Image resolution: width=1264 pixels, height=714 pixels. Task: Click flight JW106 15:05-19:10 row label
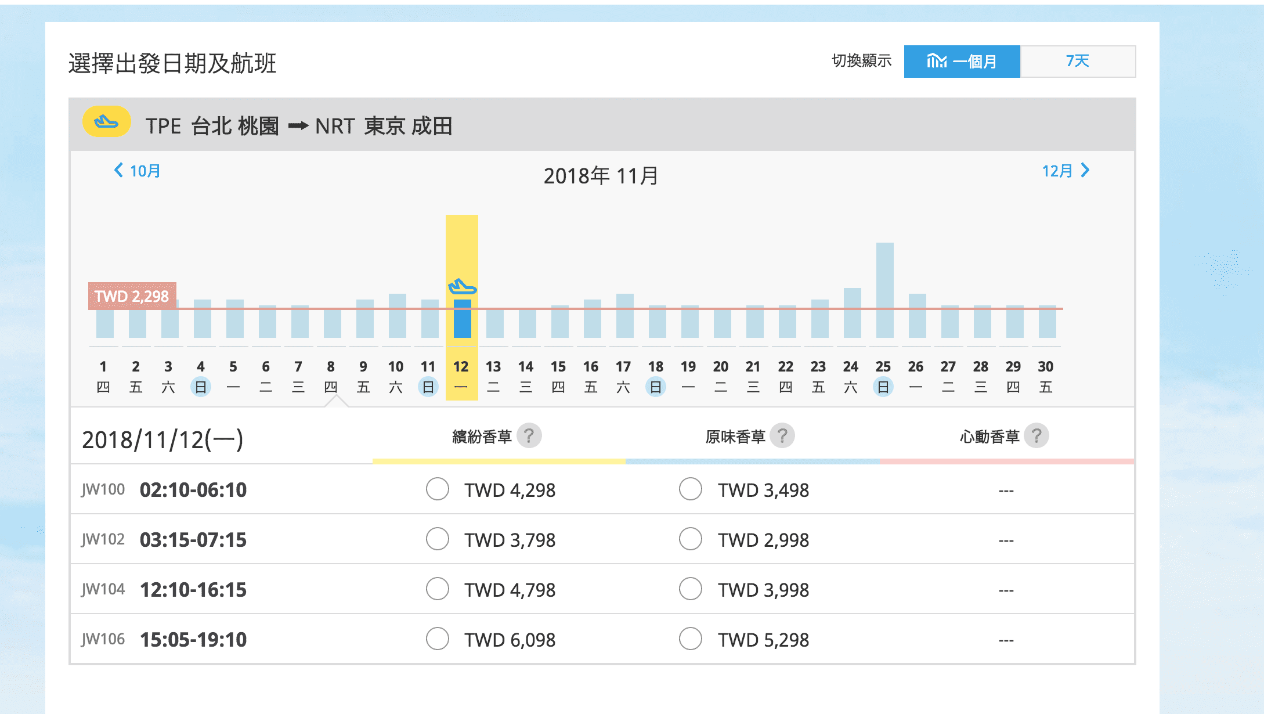(x=164, y=639)
